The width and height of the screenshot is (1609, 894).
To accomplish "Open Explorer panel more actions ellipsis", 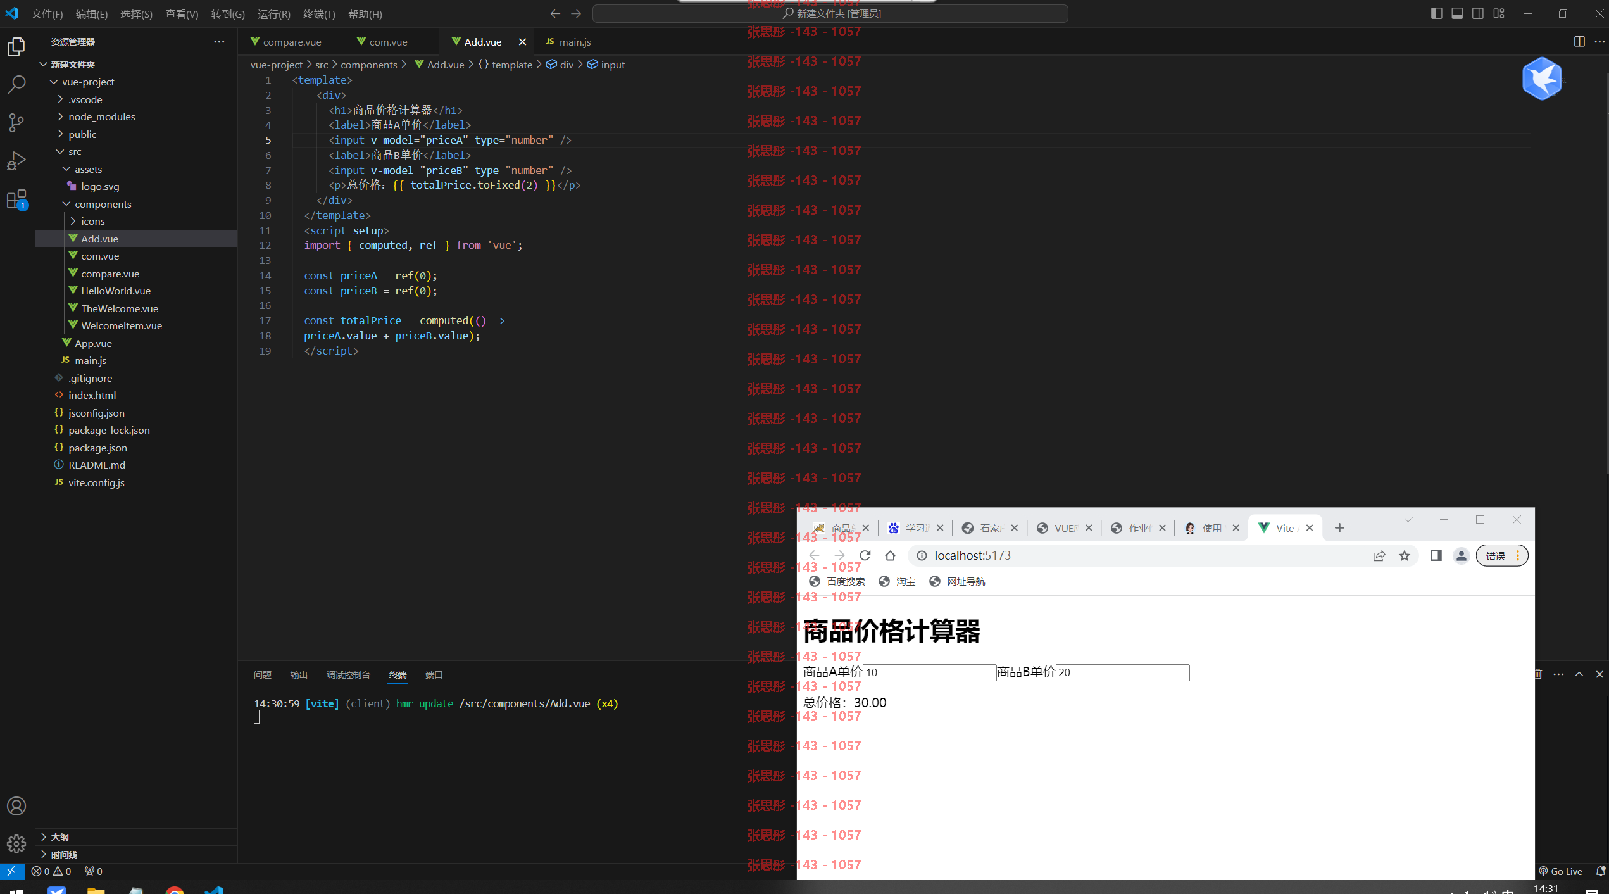I will click(219, 41).
